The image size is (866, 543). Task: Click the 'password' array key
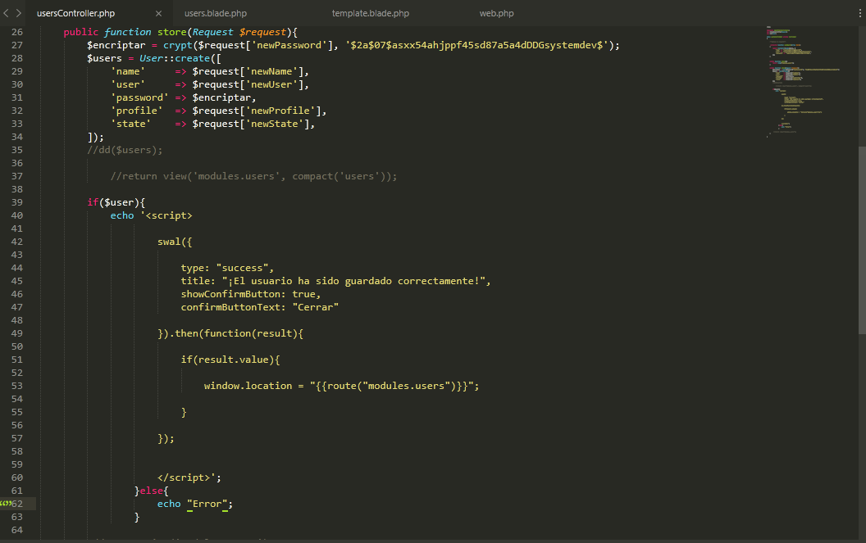139,97
